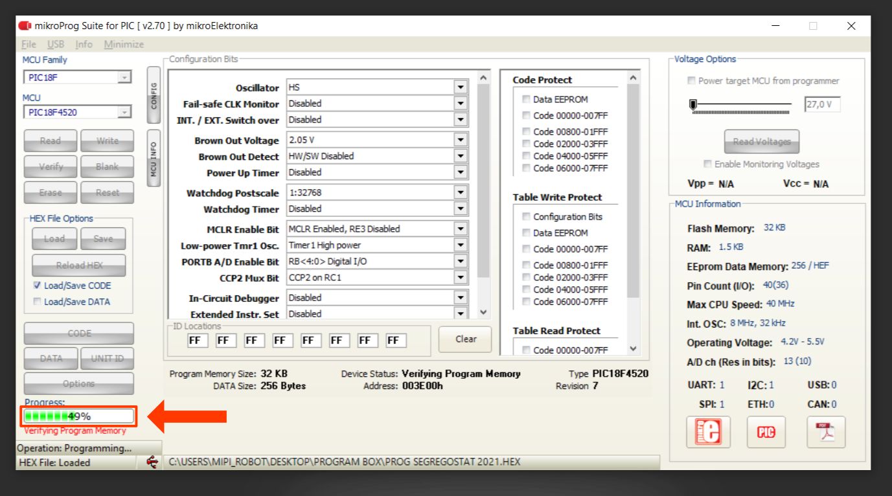Expand the Fail-safe CLK Monitor dropdown

point(461,104)
